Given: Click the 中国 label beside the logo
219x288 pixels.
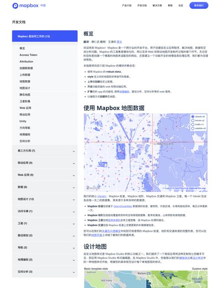Looking at the screenshot, I should [x=43, y=5].
